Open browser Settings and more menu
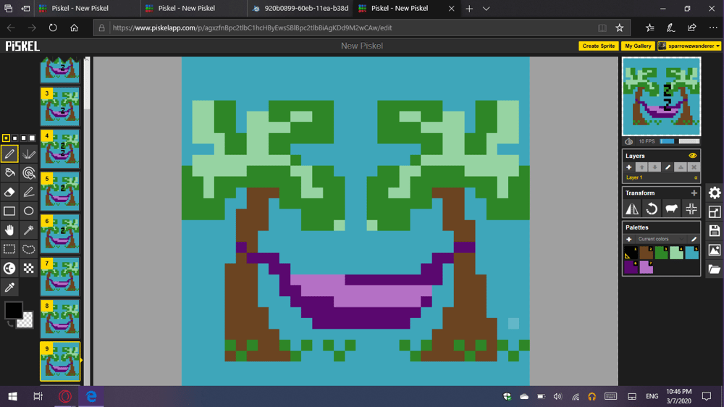The width and height of the screenshot is (724, 407). 713,28
